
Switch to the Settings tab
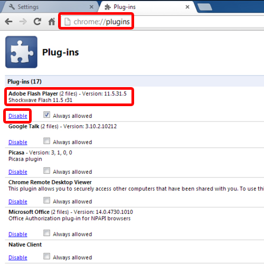pyautogui.click(x=50, y=7)
